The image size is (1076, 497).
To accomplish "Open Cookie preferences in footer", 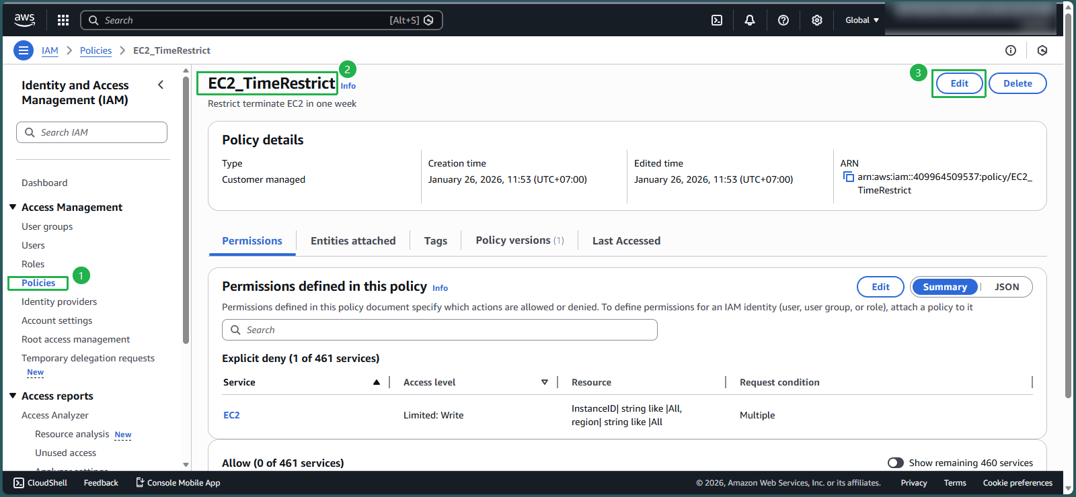I will point(1017,483).
